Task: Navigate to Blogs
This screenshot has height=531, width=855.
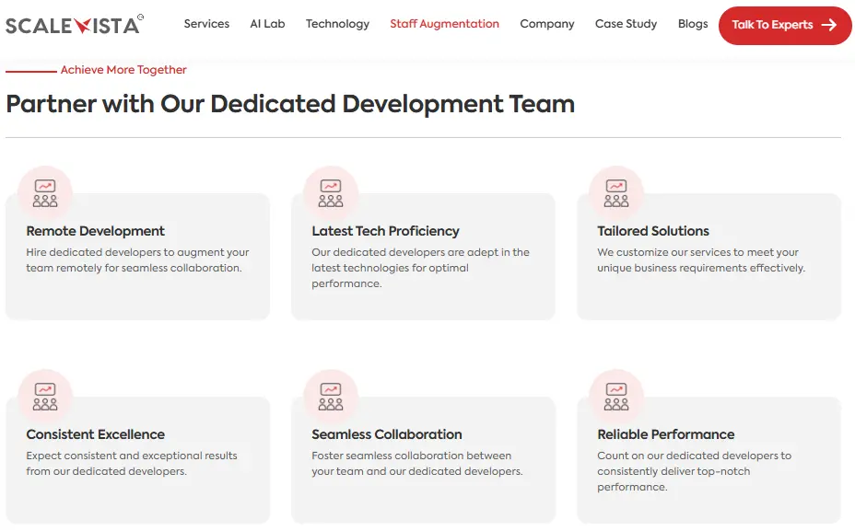Action: click(693, 24)
